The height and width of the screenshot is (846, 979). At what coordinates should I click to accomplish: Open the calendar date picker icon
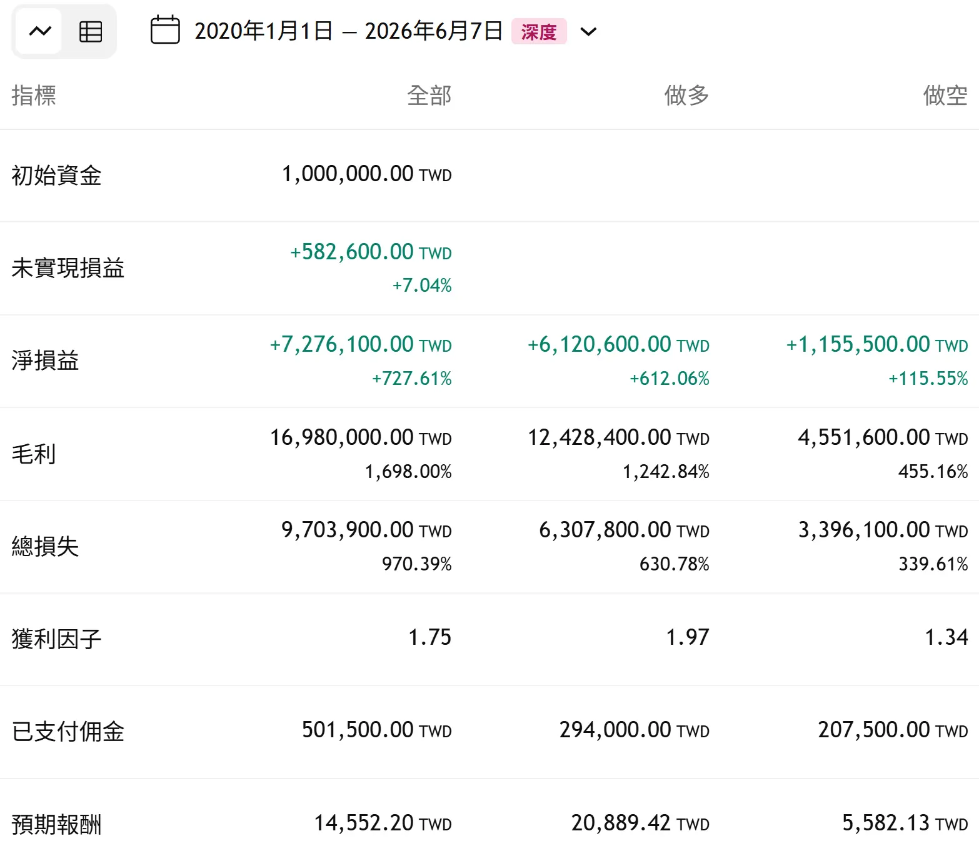pos(165,31)
